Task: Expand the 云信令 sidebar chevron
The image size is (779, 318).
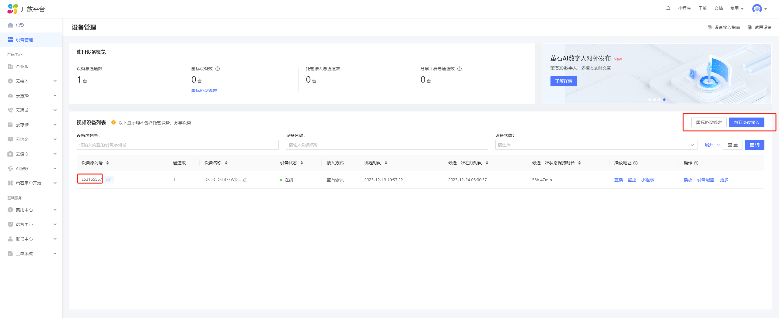Action: pos(55,139)
